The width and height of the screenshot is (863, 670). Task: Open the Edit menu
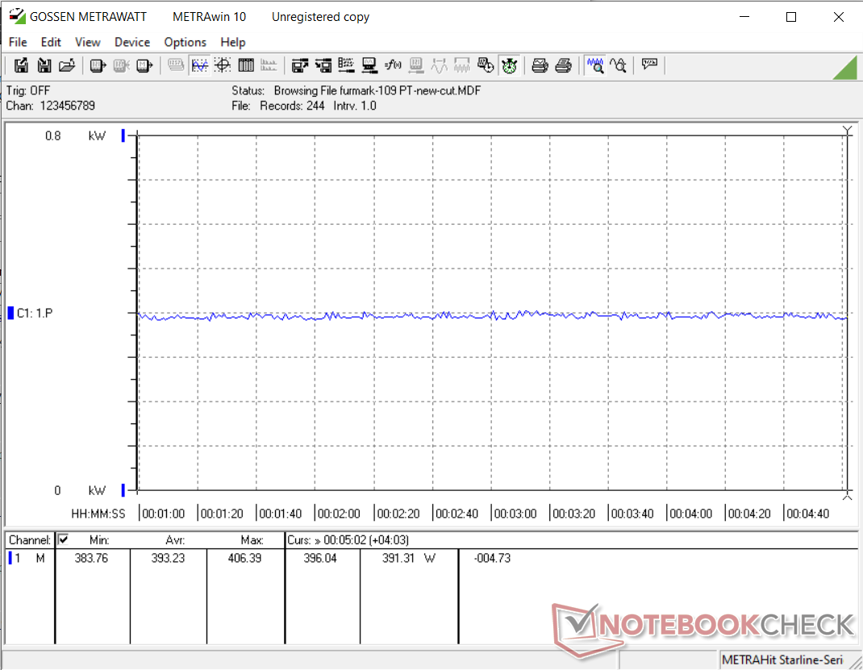(51, 43)
